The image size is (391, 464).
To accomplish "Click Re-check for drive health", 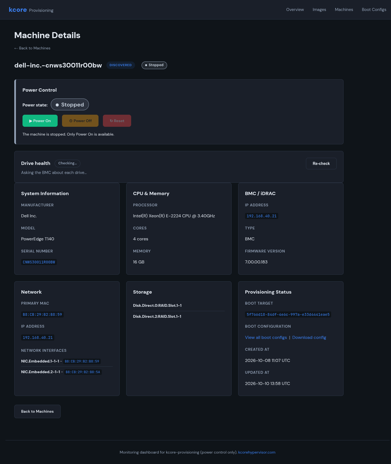I will [x=321, y=164].
